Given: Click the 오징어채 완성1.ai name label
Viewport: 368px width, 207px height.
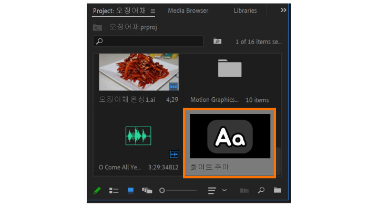Looking at the screenshot, I should [127, 100].
